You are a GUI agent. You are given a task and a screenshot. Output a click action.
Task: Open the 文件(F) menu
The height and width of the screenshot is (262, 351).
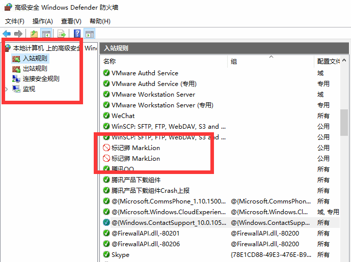click(15, 21)
